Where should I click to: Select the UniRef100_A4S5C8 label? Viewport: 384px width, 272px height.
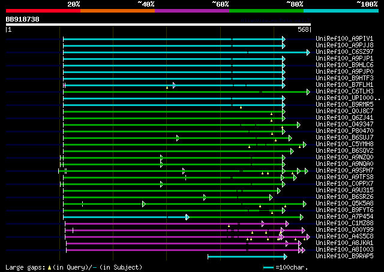[344, 237]
